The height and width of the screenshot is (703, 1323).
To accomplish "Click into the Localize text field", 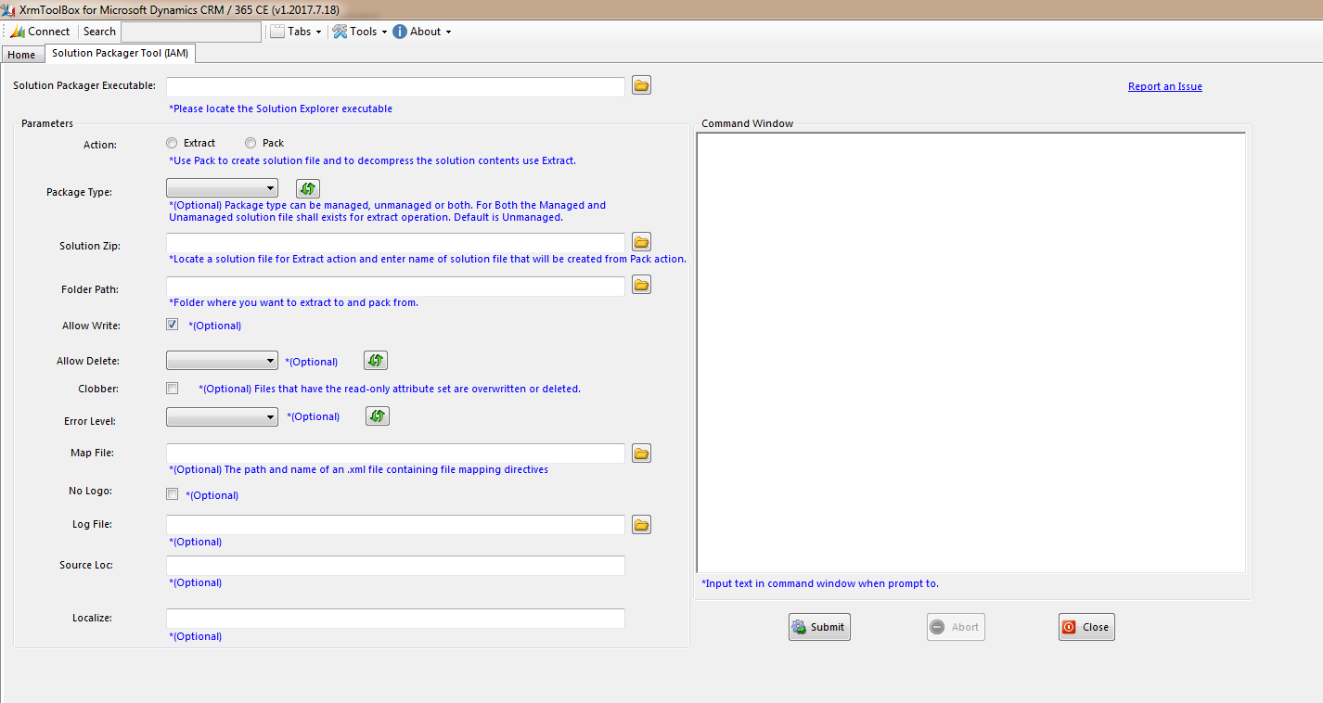I will click(x=395, y=619).
